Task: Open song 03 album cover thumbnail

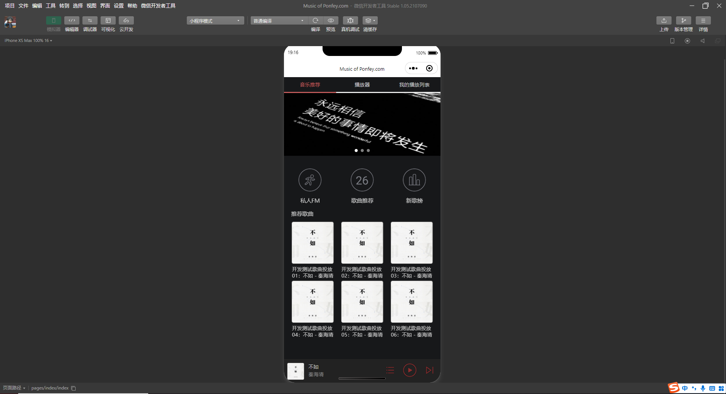Action: pos(411,243)
